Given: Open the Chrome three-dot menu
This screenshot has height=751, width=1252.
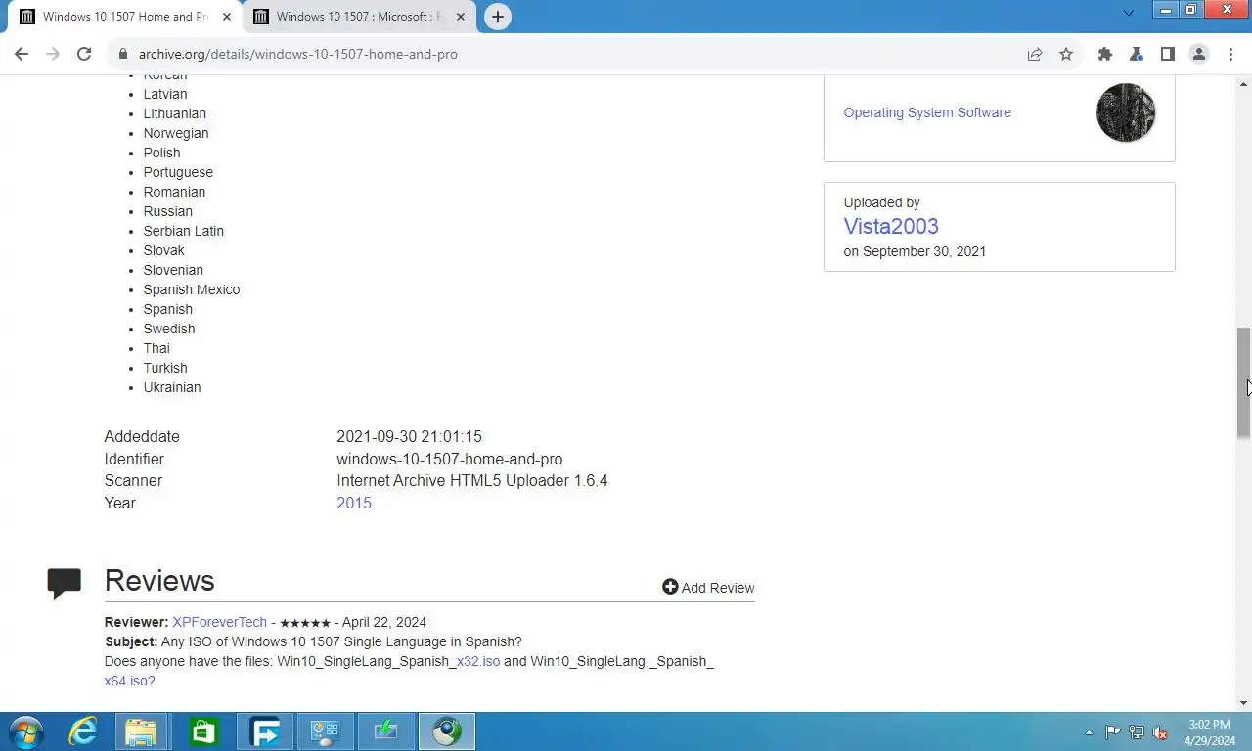Looking at the screenshot, I should pyautogui.click(x=1230, y=54).
